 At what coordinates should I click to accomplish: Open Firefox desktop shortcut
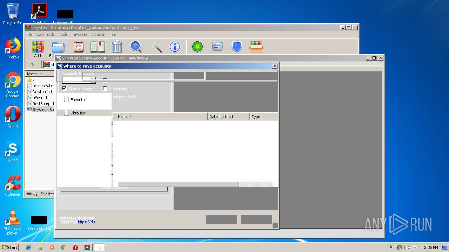(x=13, y=48)
